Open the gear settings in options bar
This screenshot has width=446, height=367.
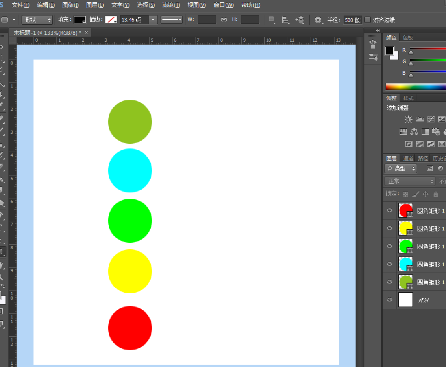pos(318,20)
